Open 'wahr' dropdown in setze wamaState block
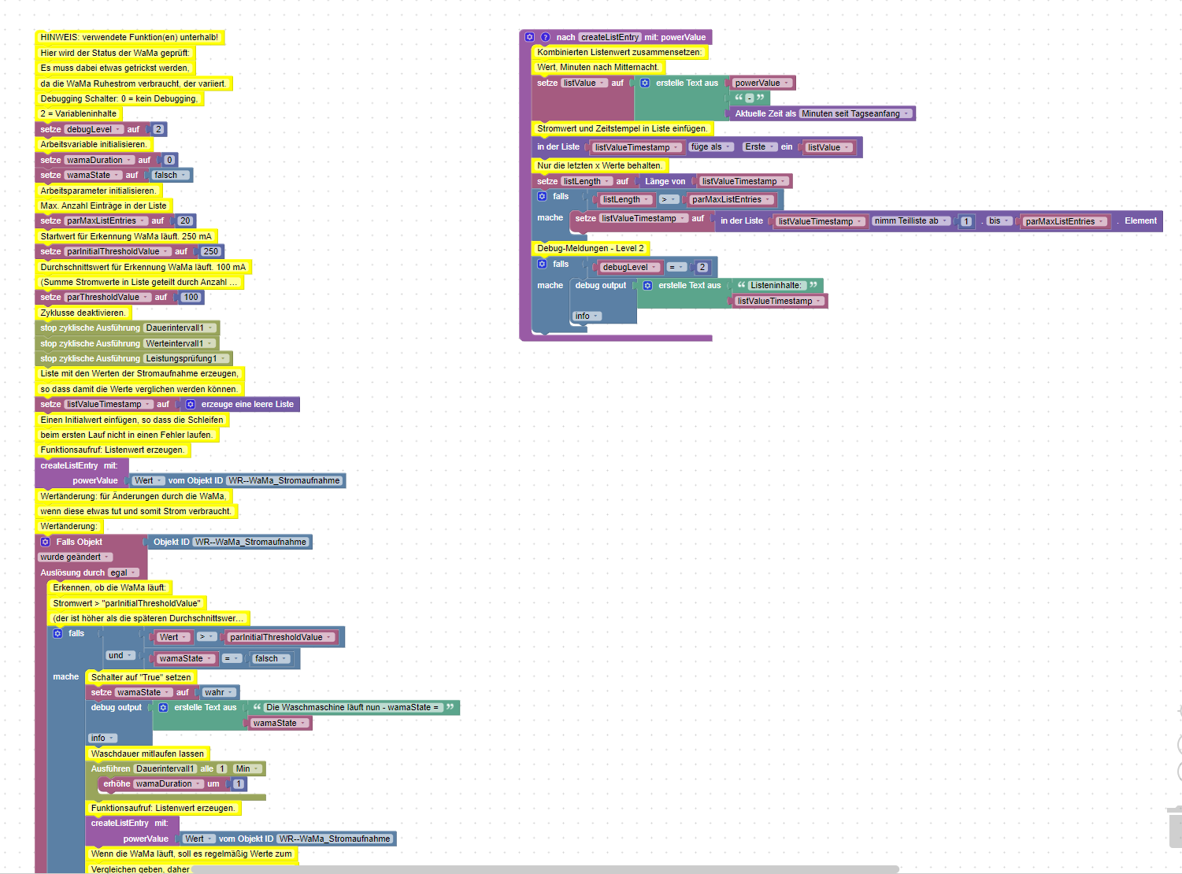The image size is (1182, 874). click(x=219, y=692)
